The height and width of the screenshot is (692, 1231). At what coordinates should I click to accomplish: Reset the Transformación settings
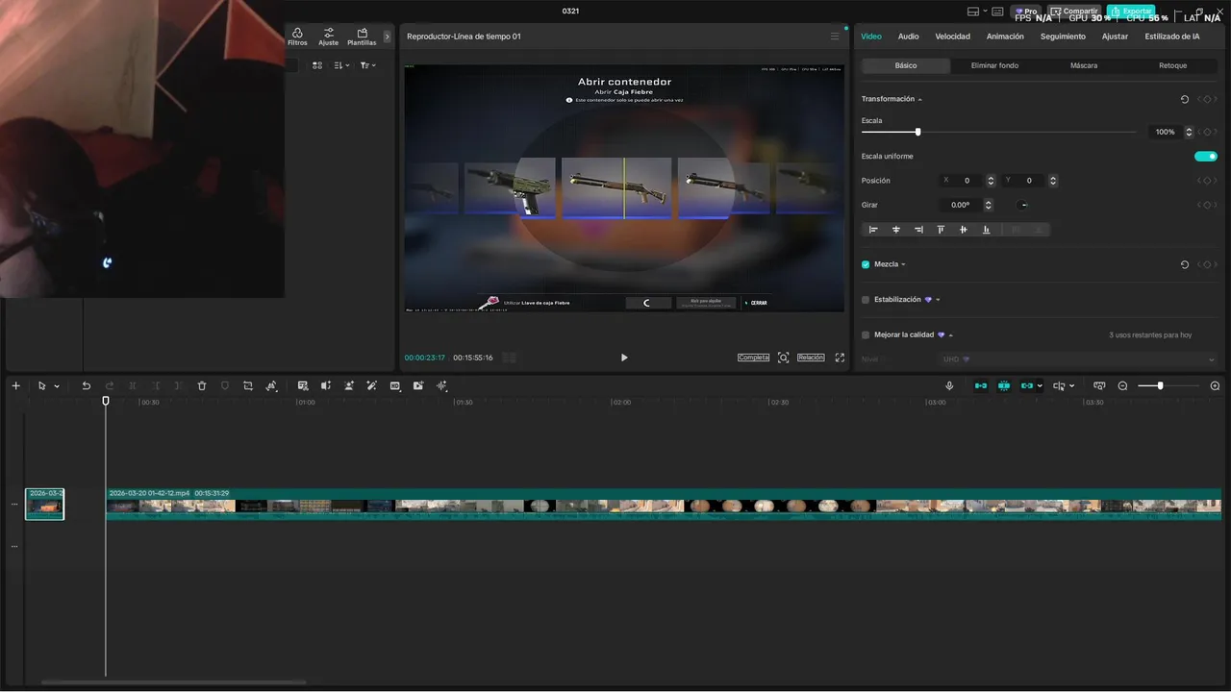[1184, 99]
